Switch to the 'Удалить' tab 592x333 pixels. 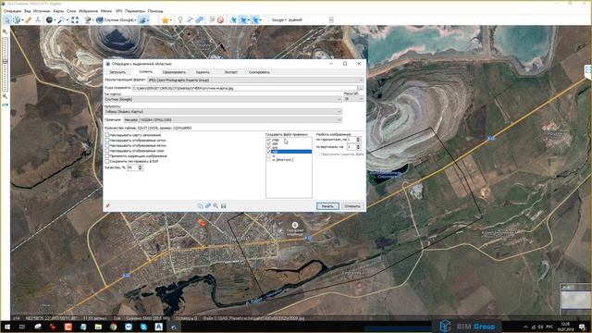(x=203, y=72)
